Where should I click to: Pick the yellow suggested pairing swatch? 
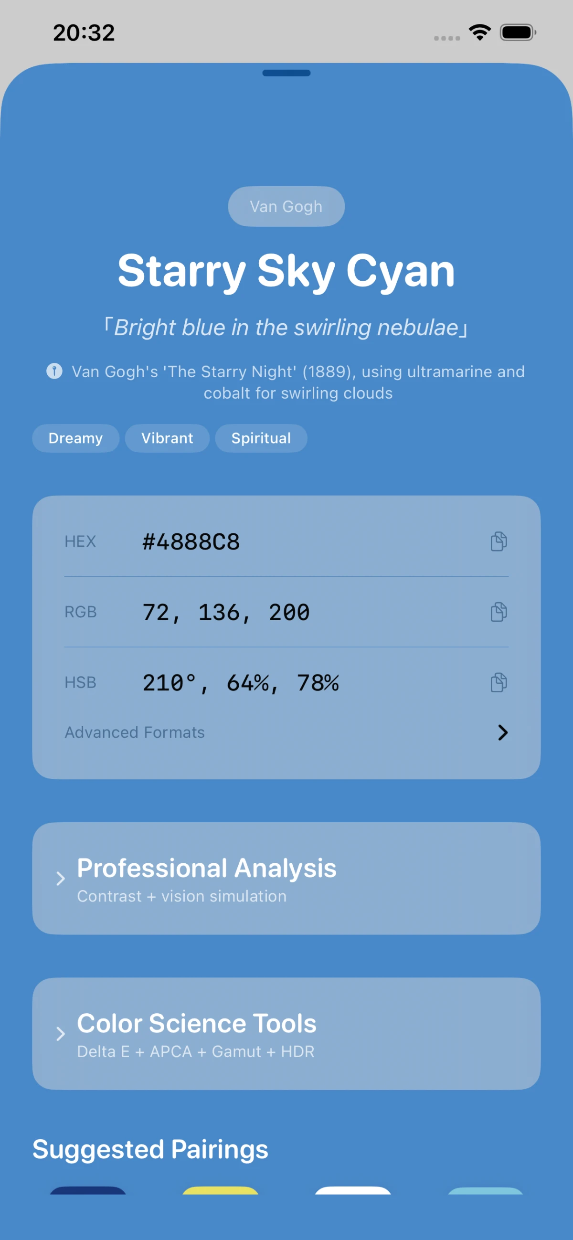pyautogui.click(x=221, y=1190)
